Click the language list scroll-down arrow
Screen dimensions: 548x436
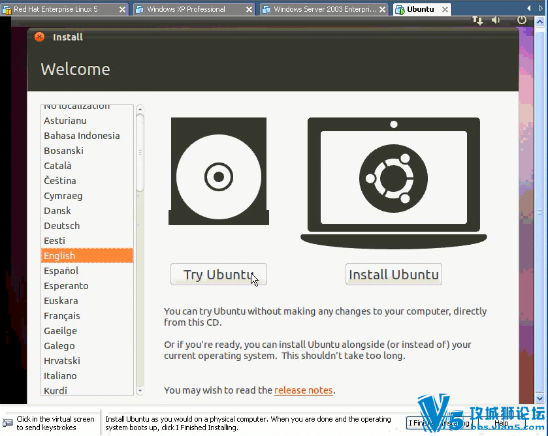140,390
